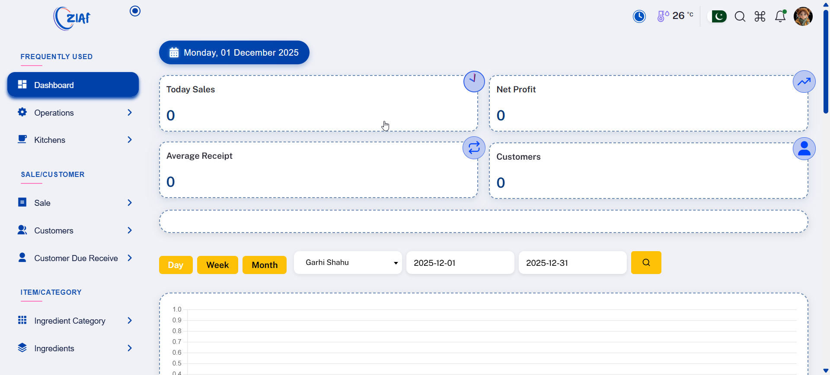The image size is (830, 375).
Task: Select Dashboard in the sidebar
Action: pos(73,85)
